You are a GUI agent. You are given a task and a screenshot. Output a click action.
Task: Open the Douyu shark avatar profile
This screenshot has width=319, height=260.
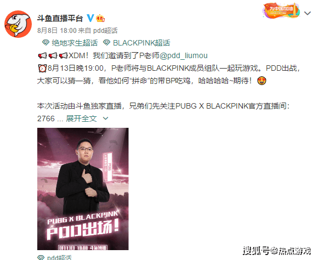pyautogui.click(x=18, y=24)
